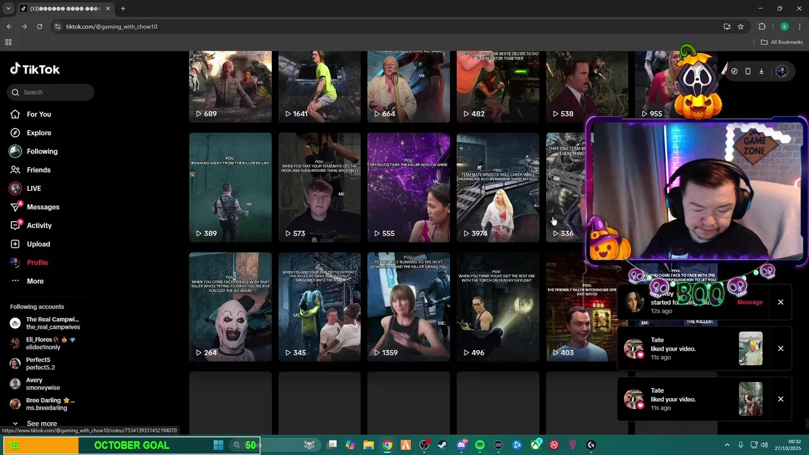Image resolution: width=809 pixels, height=455 pixels.
Task: Open the video with 1641 views
Action: (319, 87)
